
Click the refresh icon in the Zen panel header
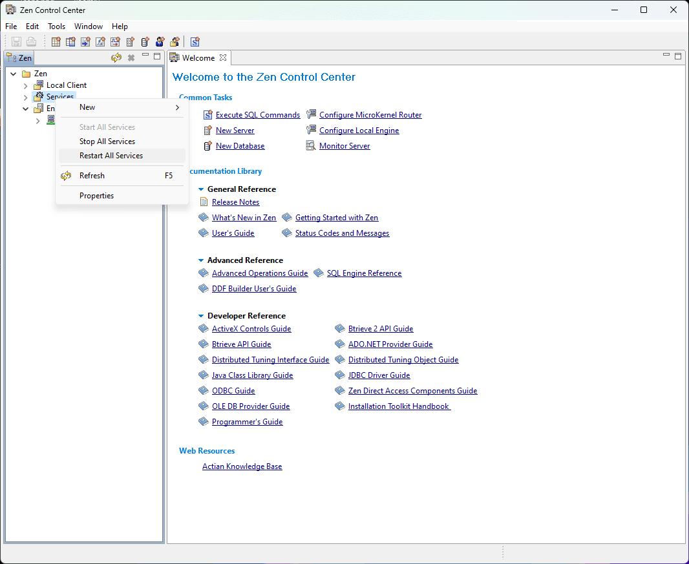click(116, 57)
